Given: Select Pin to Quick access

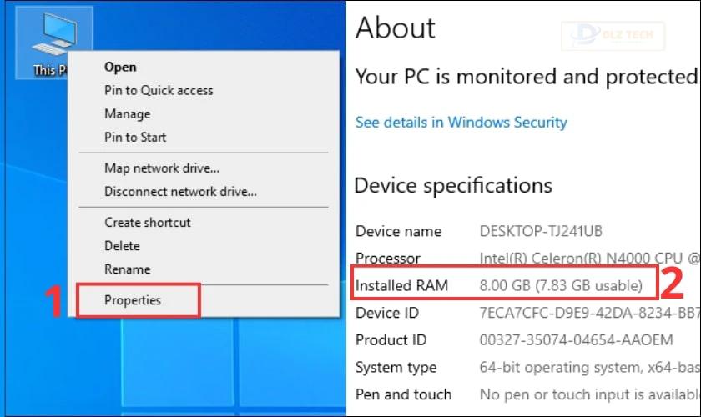Looking at the screenshot, I should [159, 90].
